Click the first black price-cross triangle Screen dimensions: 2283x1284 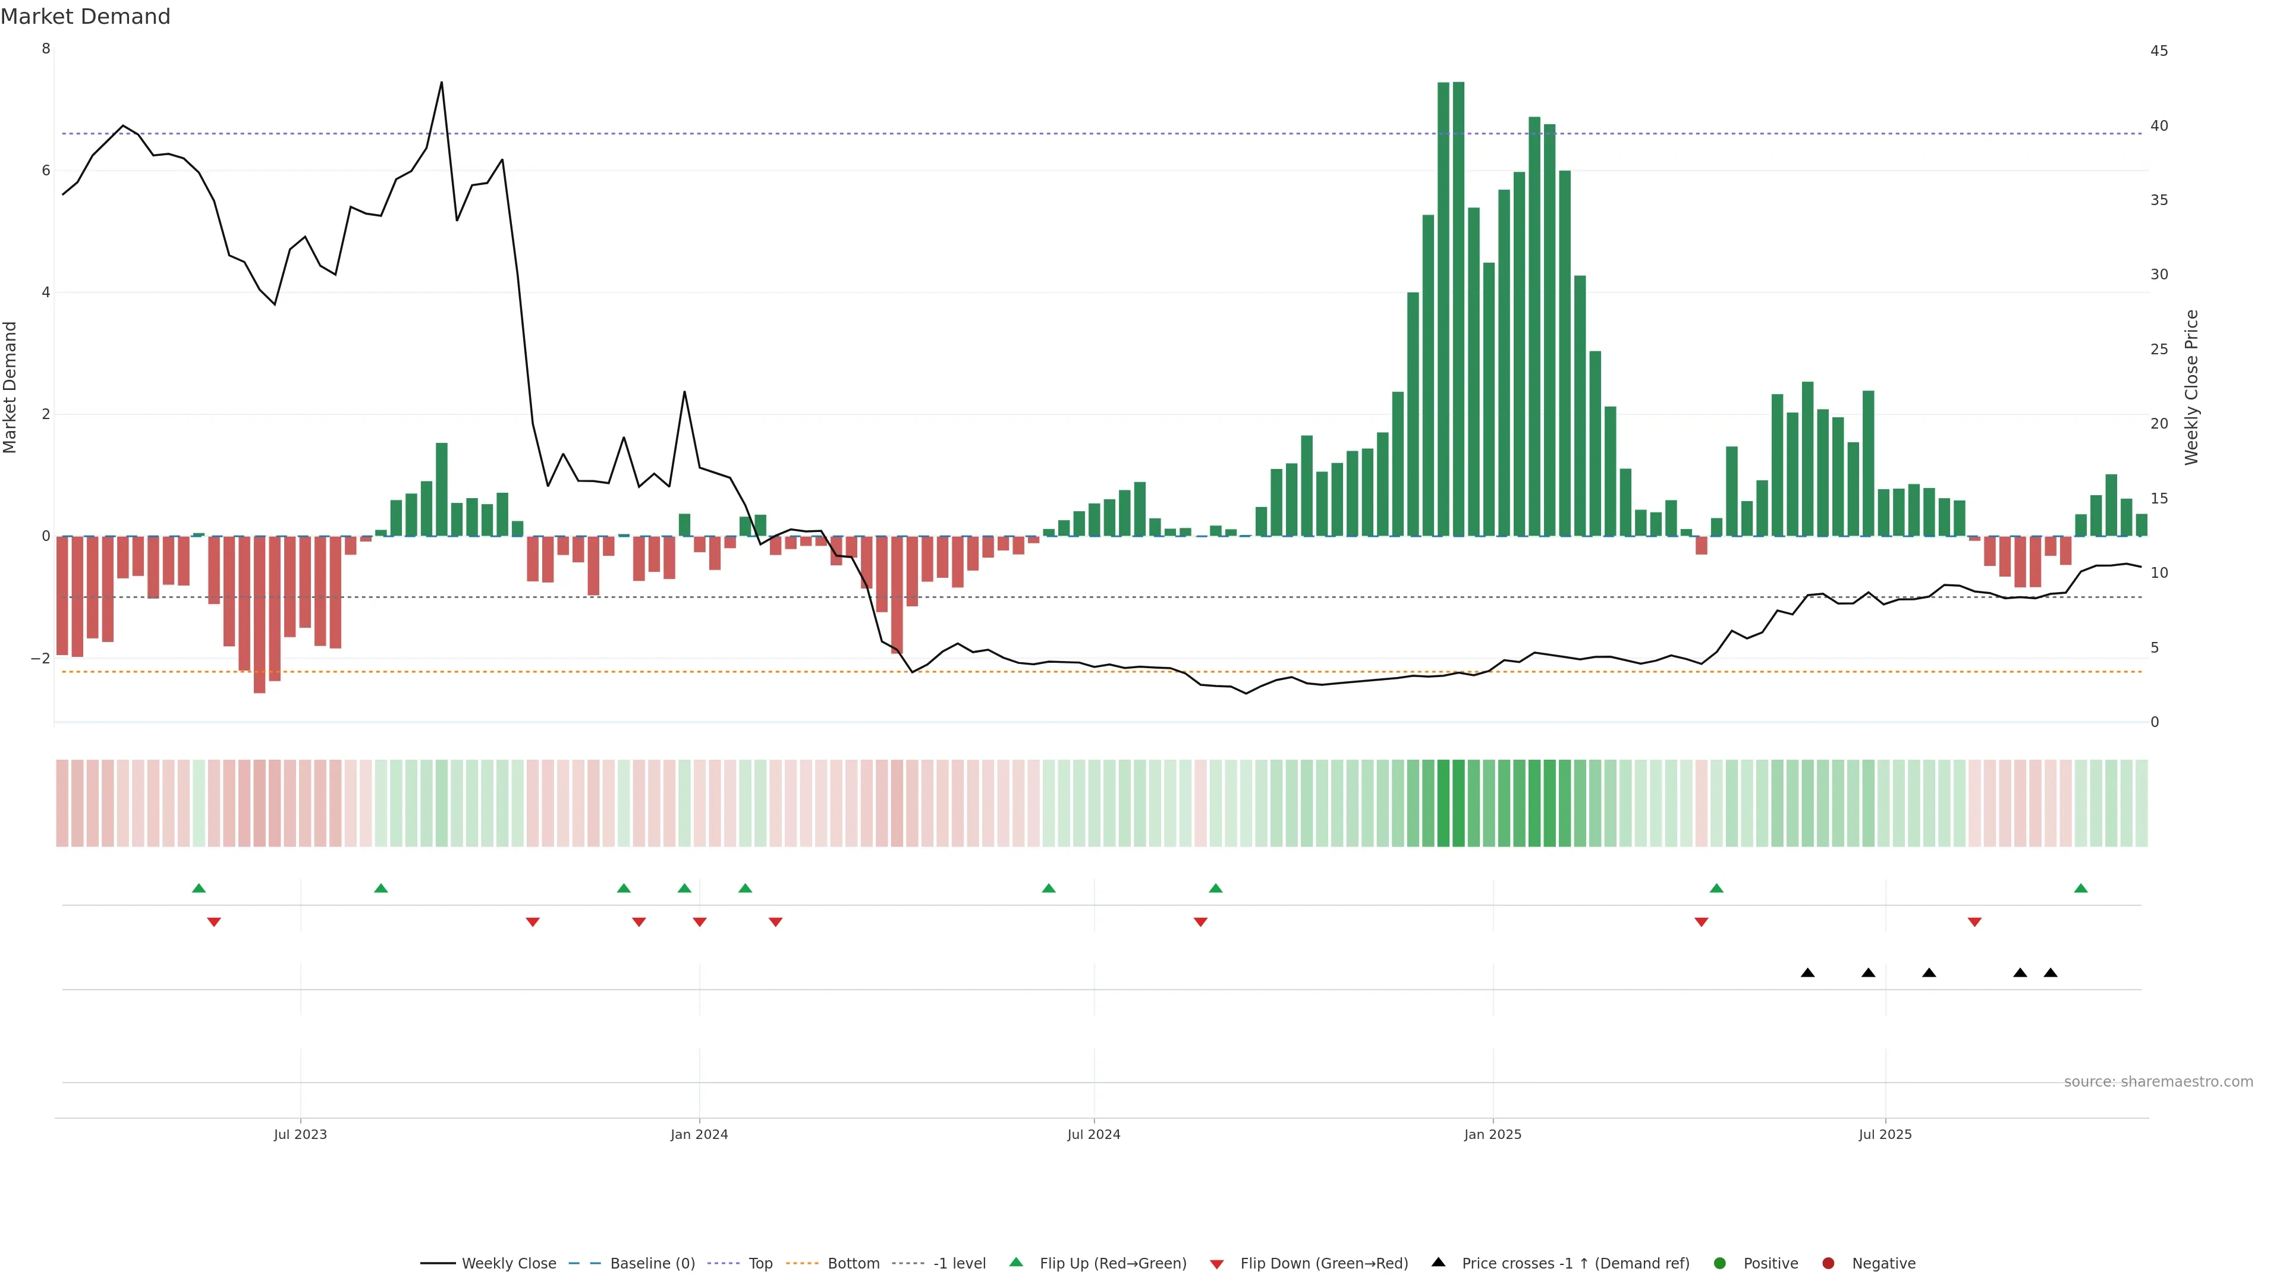tap(1808, 973)
